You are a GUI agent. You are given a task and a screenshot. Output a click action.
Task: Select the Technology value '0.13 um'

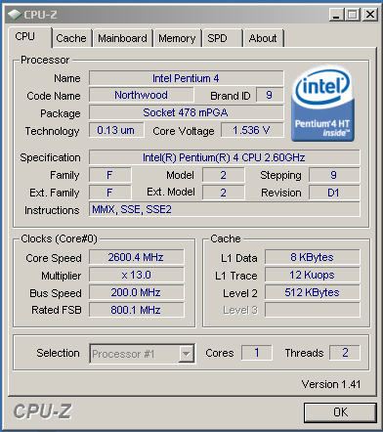point(116,130)
